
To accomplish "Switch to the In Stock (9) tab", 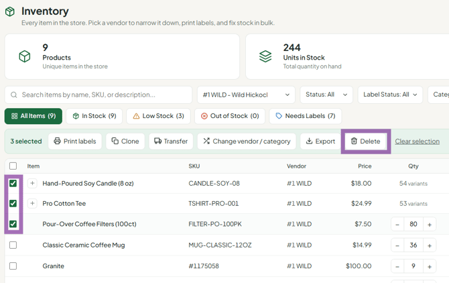I will point(94,116).
